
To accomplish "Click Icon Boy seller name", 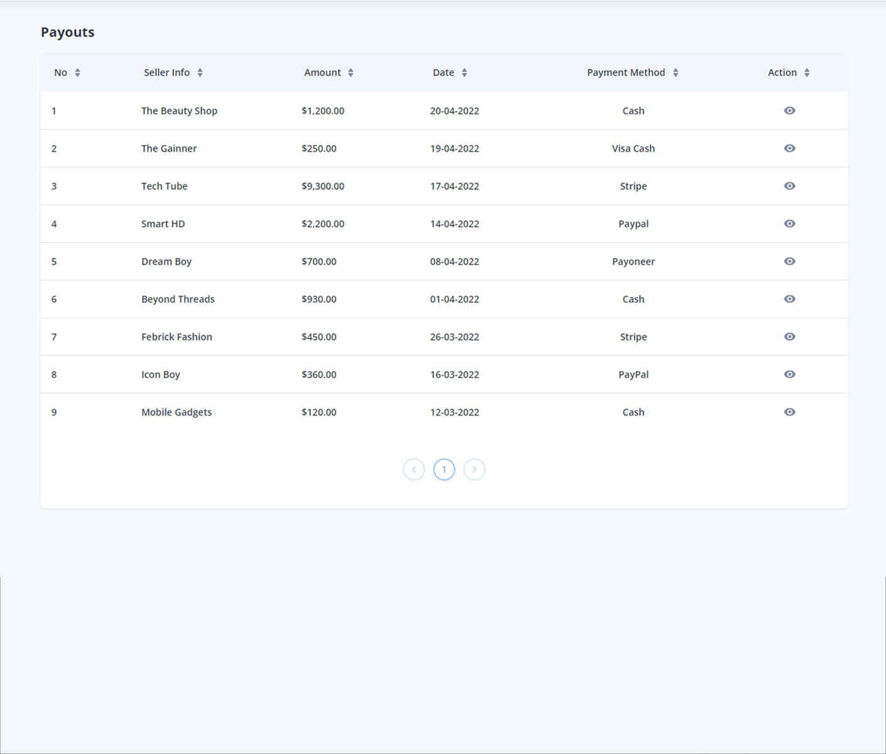I will 160,375.
